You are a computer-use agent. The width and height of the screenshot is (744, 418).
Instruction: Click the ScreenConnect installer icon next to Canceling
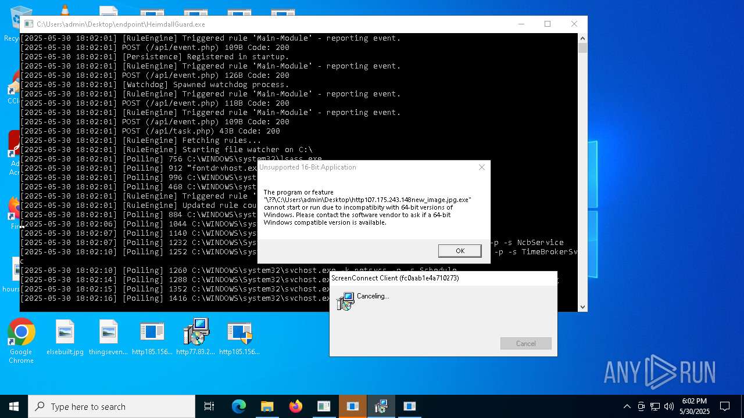345,301
